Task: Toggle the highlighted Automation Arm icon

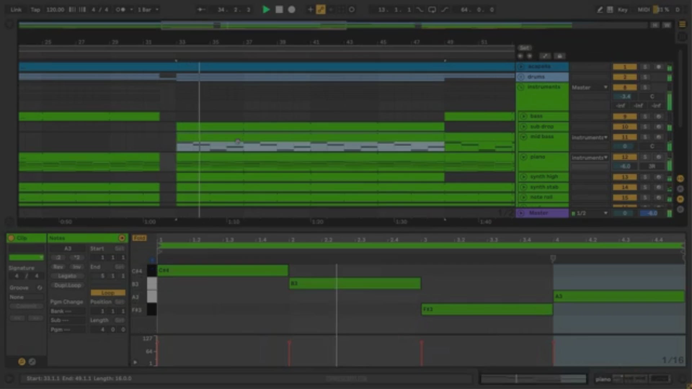Action: (x=320, y=10)
